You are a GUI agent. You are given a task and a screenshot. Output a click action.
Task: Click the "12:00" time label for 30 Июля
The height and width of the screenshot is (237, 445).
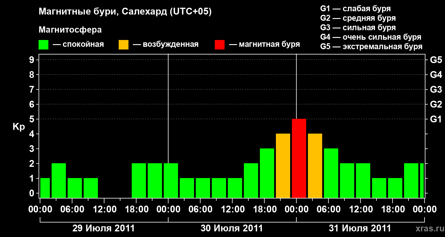(x=232, y=209)
